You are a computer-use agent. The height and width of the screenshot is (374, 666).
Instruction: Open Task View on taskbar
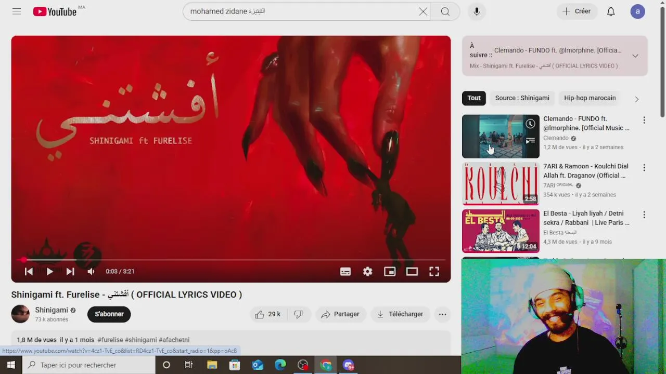click(189, 365)
